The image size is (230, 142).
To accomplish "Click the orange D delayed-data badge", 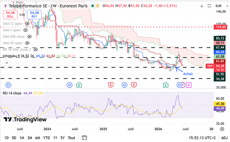I will 98,6.
